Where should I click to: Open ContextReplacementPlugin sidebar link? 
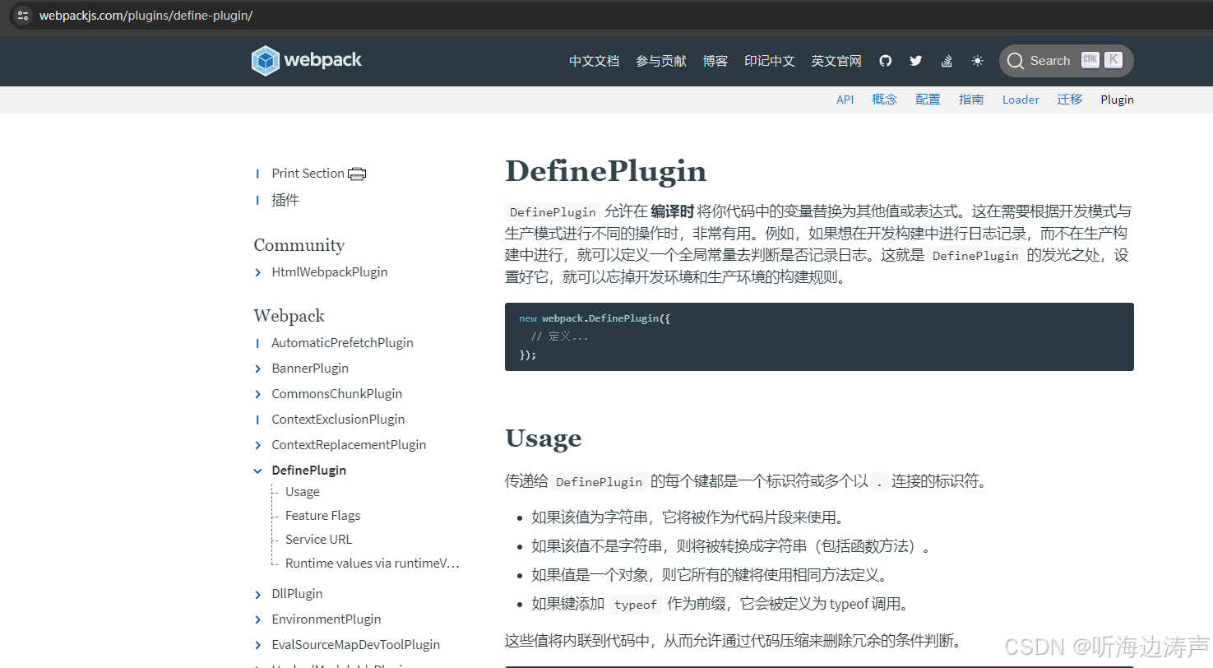click(x=349, y=445)
